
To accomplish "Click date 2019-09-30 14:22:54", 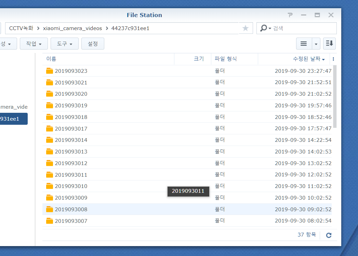I will coord(303,140).
